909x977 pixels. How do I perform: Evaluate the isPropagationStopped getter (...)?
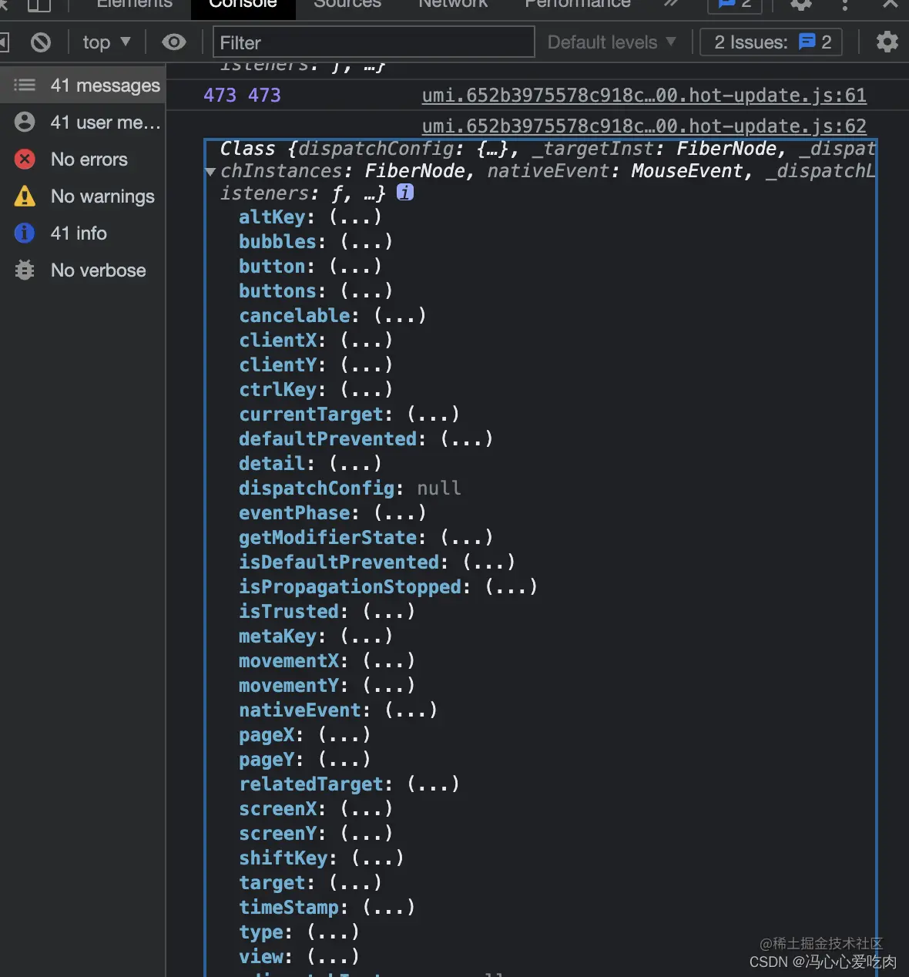512,587
